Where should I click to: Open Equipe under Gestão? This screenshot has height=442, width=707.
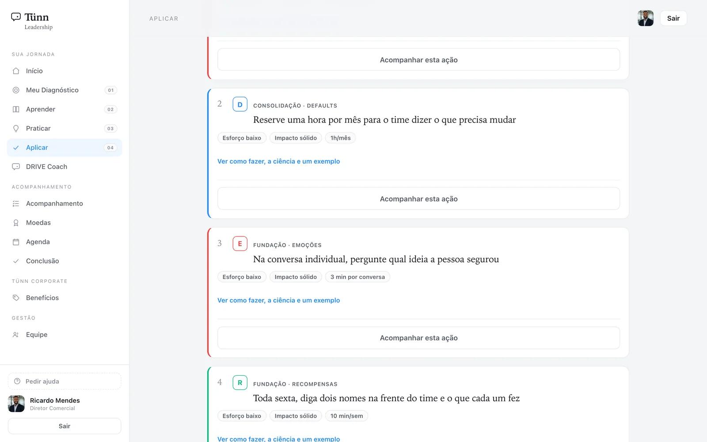[65, 335]
